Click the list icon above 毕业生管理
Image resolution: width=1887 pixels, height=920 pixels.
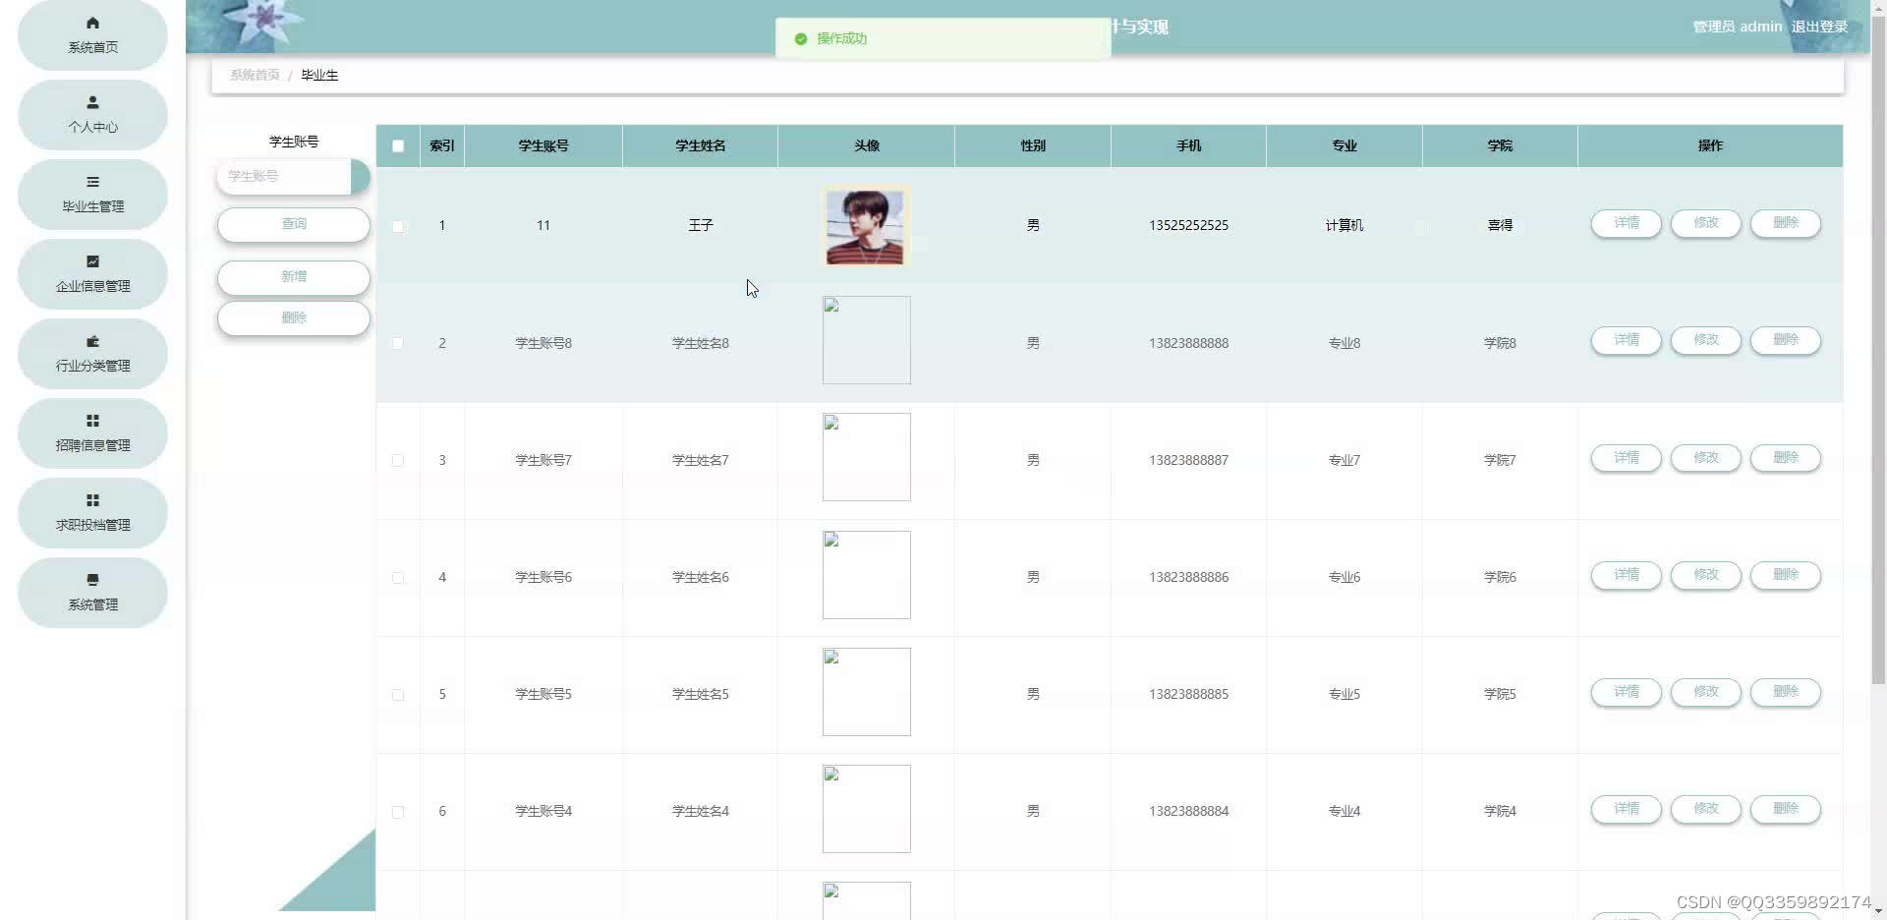point(92,182)
